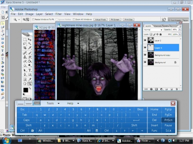This screenshot has width=193, height=144.
Task: Click the delete layer trash icon
Action: coord(177,89)
